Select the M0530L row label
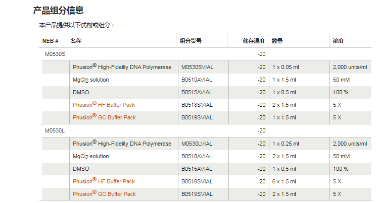The image size is (380, 203). [55, 131]
